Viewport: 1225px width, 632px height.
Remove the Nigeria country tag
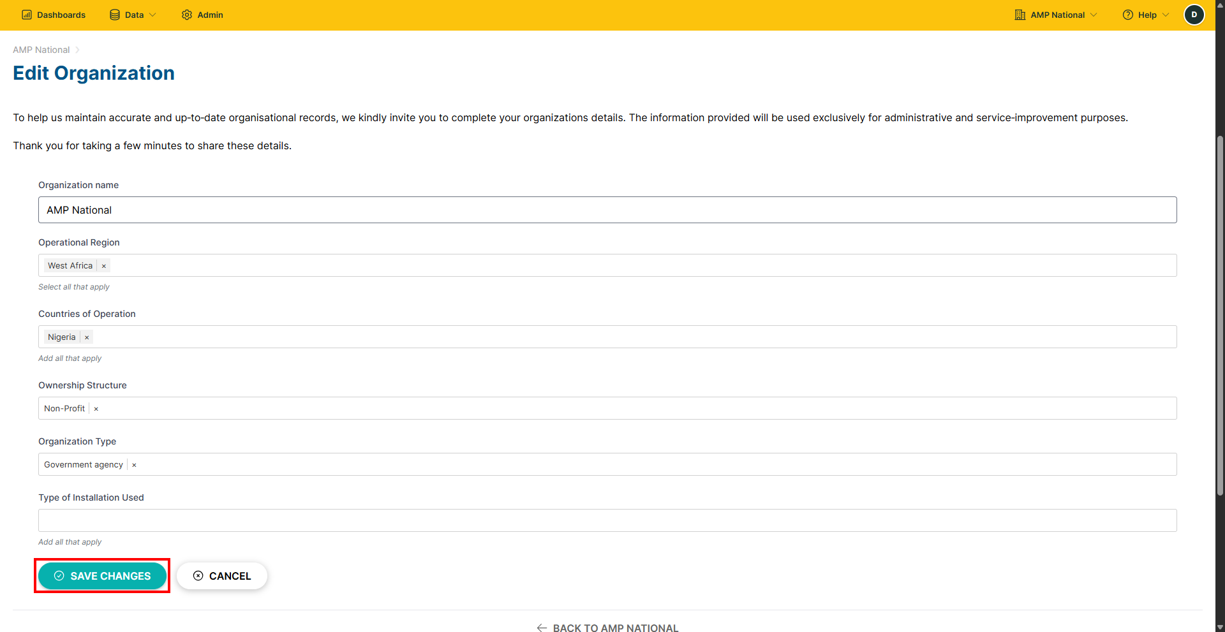point(87,337)
